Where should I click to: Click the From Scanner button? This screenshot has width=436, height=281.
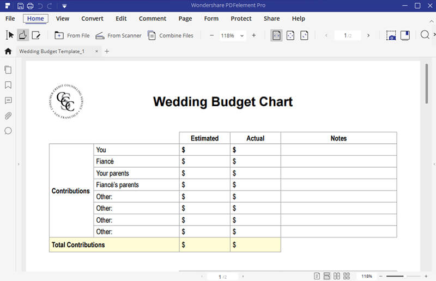tap(118, 35)
